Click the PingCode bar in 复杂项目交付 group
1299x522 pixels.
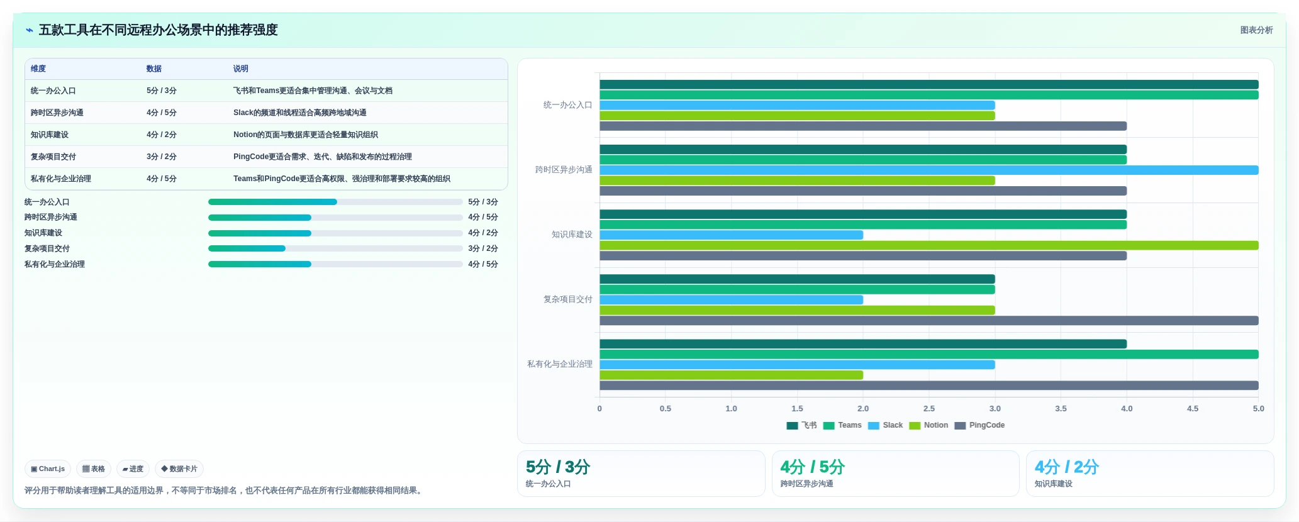[929, 321]
